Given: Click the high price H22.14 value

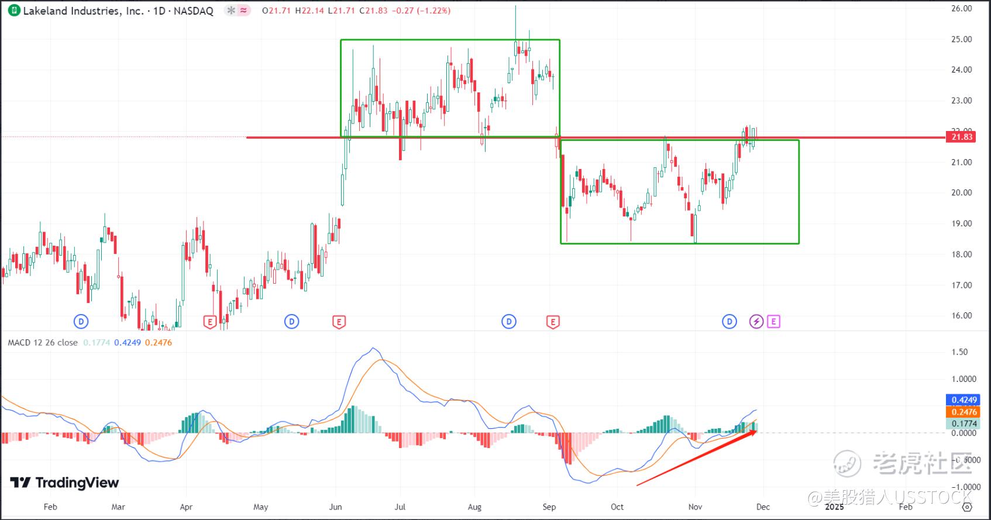Looking at the screenshot, I should tap(309, 11).
